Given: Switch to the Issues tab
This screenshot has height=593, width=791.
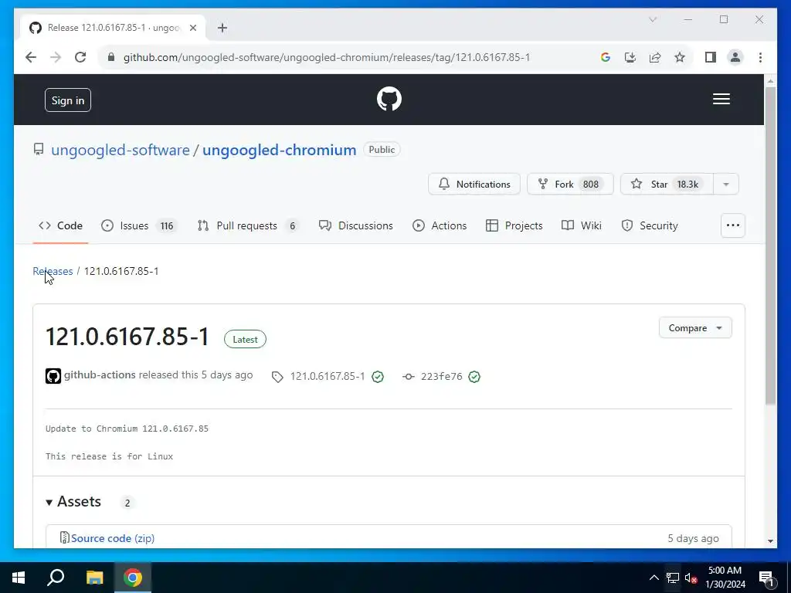Looking at the screenshot, I should click(138, 226).
